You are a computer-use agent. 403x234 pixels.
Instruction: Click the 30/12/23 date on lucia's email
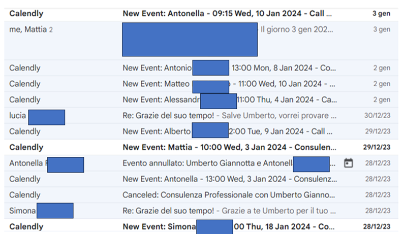pyautogui.click(x=379, y=115)
